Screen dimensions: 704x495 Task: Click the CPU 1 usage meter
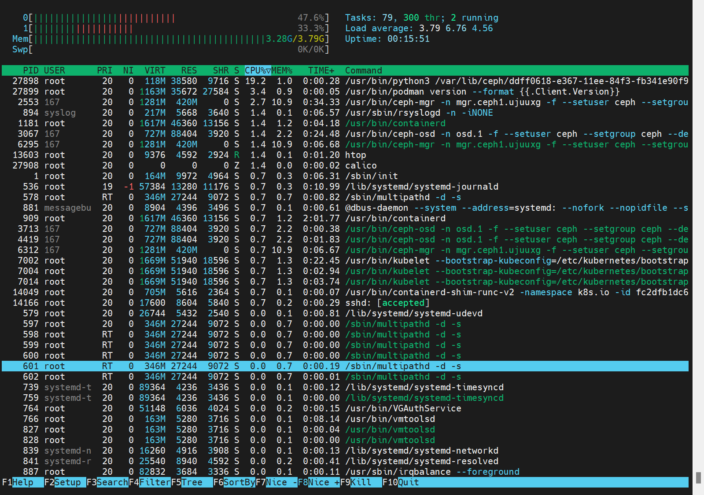click(176, 28)
